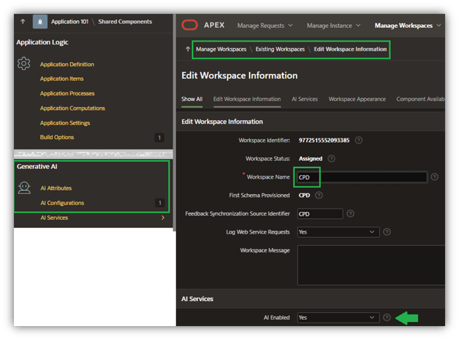This screenshot has height=340, width=459.
Task: Open the Manage Instance menu
Action: 335,26
